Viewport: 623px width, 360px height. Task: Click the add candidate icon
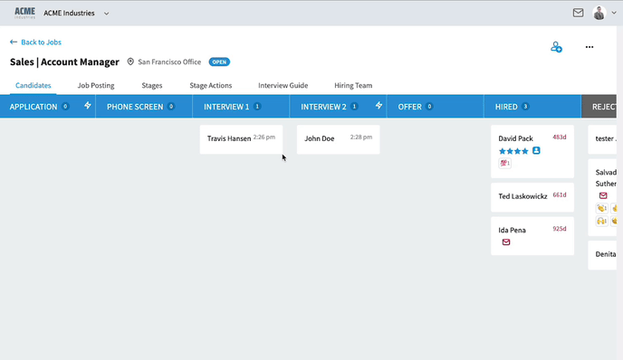pos(556,47)
